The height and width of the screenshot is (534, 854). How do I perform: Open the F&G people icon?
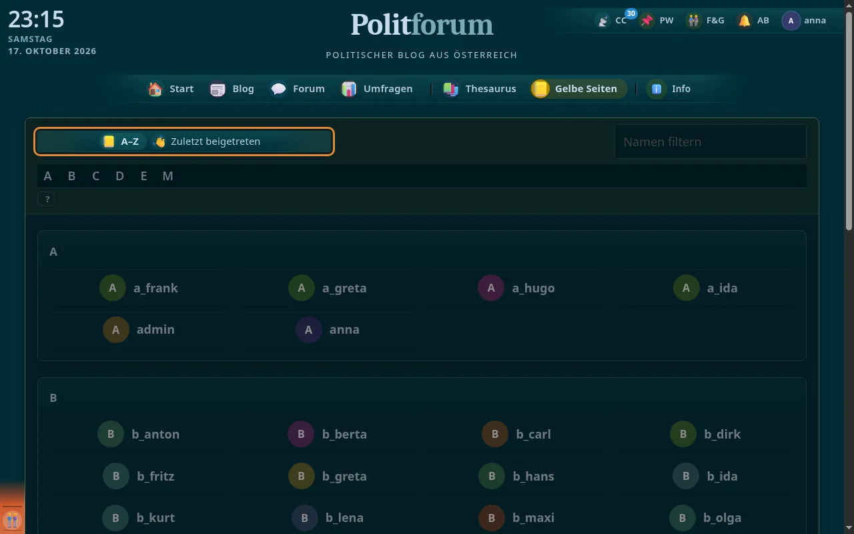click(x=694, y=21)
